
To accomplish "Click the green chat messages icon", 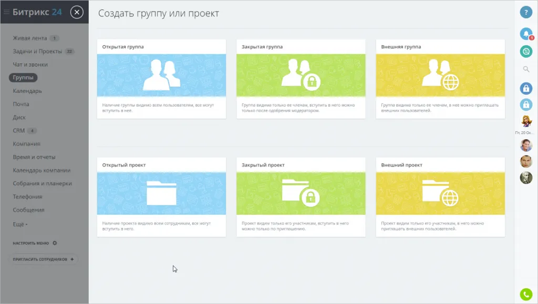I will coord(526,51).
